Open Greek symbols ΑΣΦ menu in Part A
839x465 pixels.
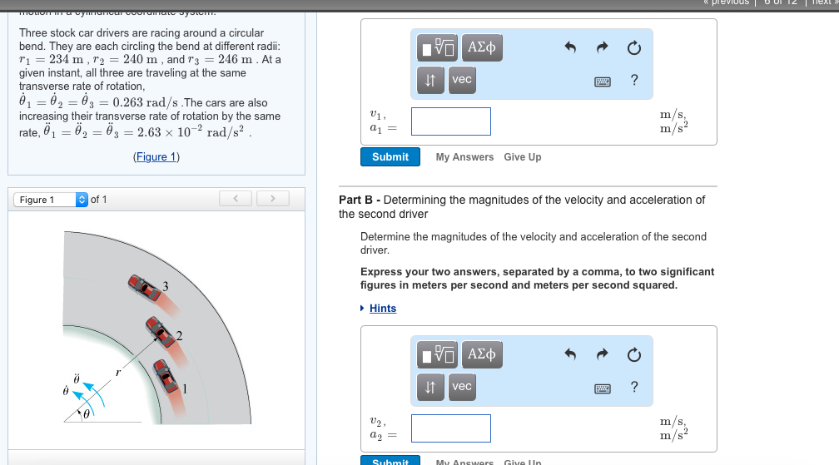pos(482,49)
